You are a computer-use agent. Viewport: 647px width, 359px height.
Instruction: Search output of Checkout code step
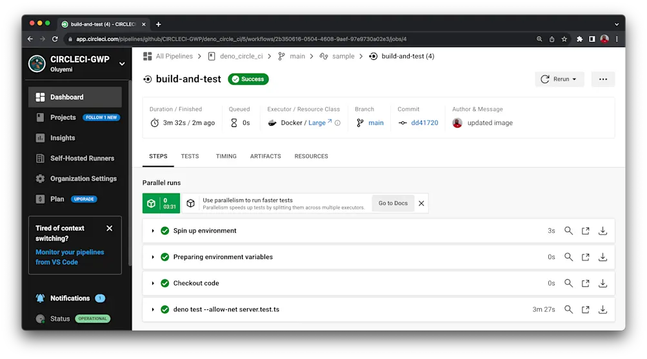(x=568, y=283)
